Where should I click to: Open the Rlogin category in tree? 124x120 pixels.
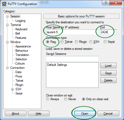pyautogui.click(x=19, y=85)
